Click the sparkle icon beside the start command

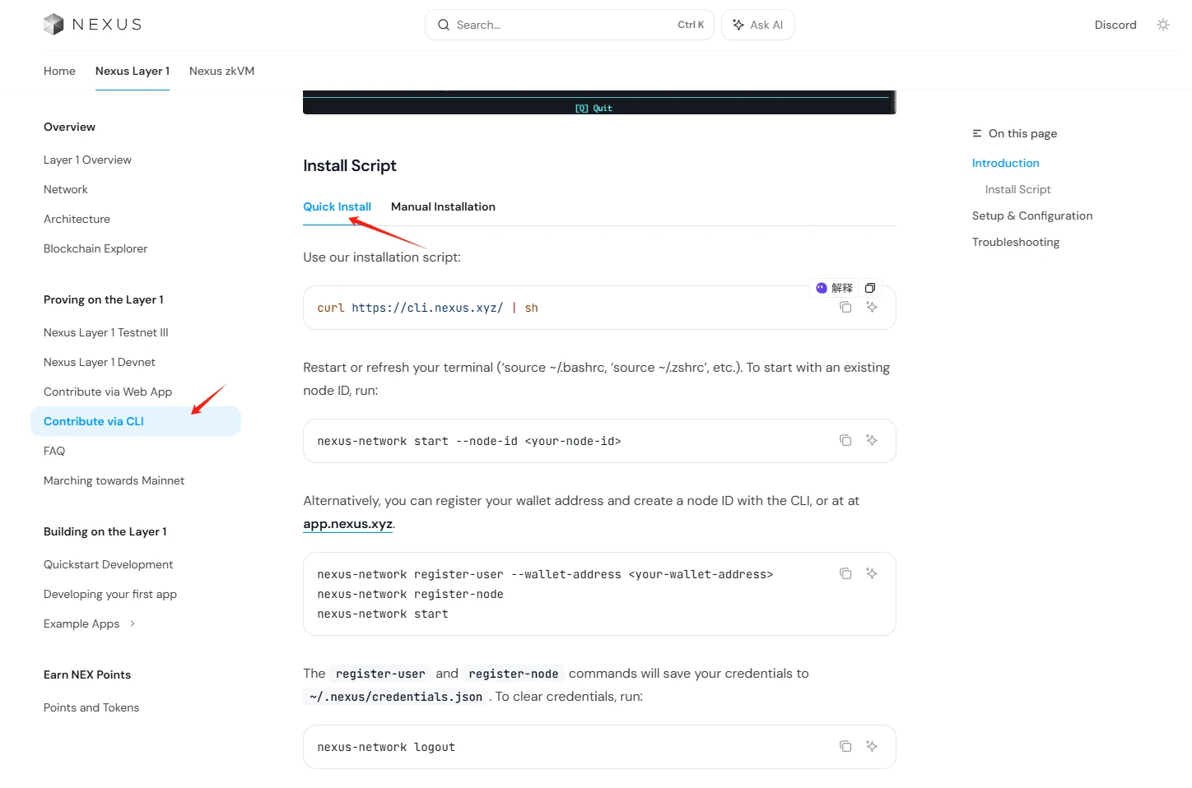(872, 440)
